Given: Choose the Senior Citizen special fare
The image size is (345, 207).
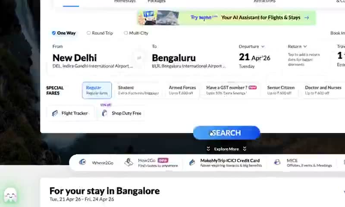Looking at the screenshot, I should [281, 90].
